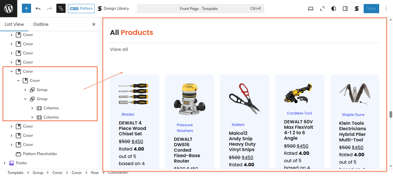The image size is (393, 176).
Task: Open the Styles half-circle panel
Action: (x=334, y=9)
